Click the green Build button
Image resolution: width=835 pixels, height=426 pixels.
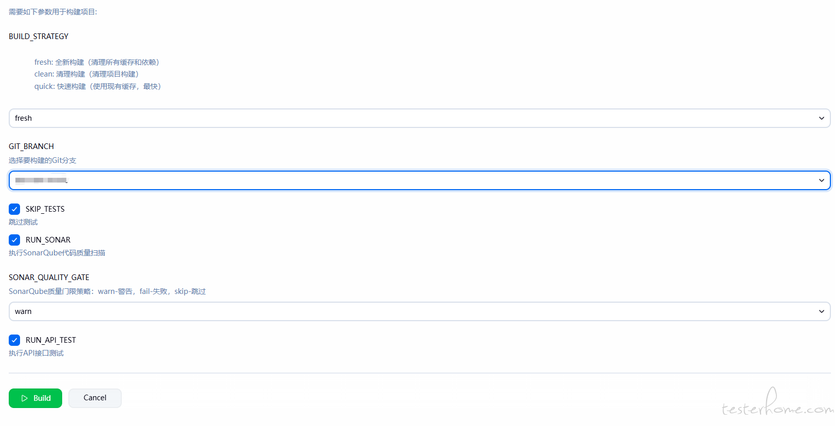tap(35, 398)
